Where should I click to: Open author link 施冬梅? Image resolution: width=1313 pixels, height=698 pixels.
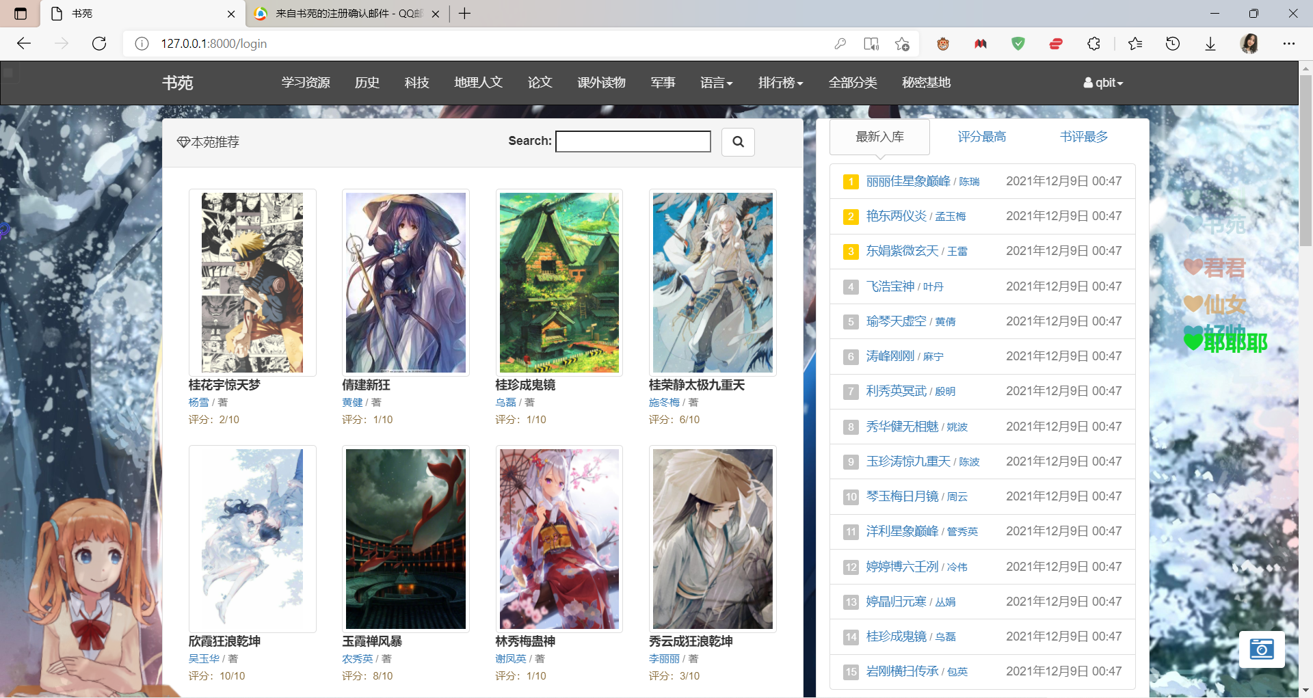point(664,403)
